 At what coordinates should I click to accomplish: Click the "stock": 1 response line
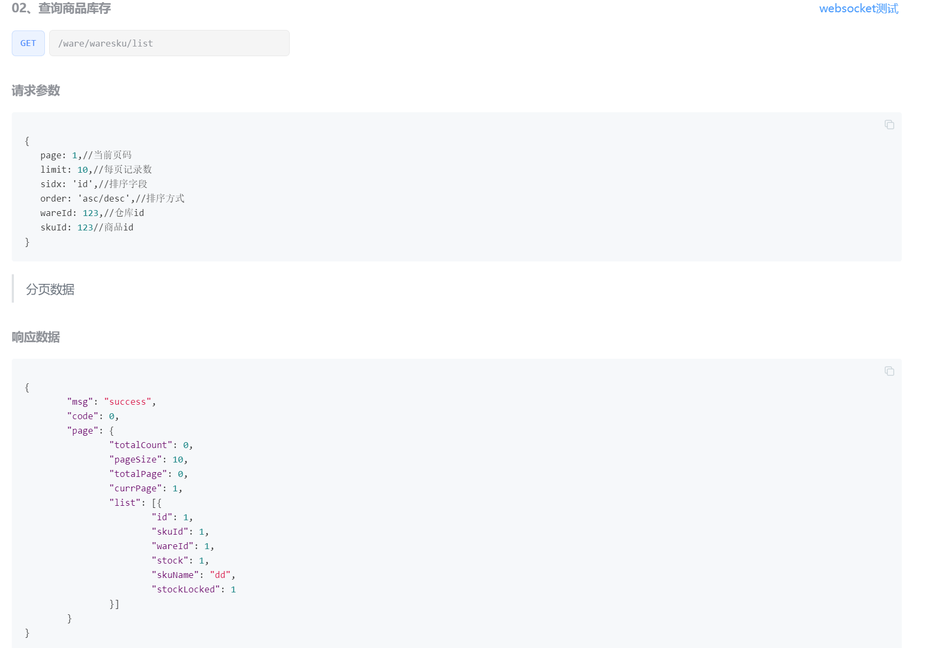(180, 560)
